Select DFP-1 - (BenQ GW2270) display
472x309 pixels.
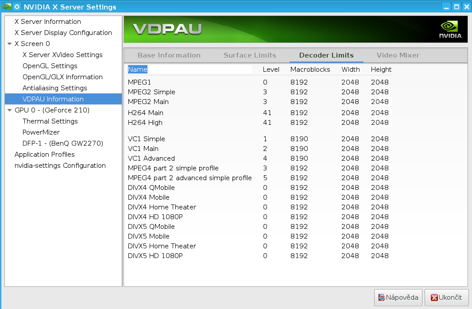click(x=63, y=143)
